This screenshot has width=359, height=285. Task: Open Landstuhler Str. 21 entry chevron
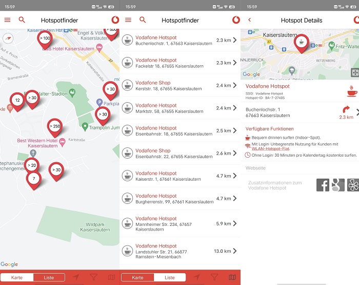coord(235,251)
